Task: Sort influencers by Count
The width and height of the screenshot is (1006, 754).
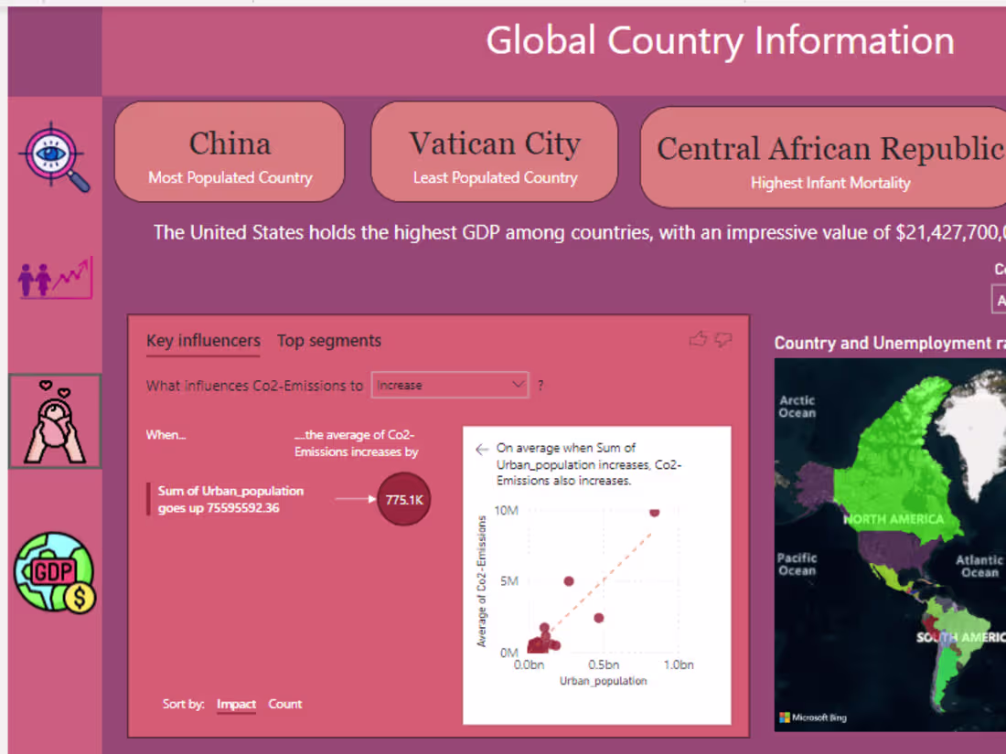Action: tap(284, 704)
